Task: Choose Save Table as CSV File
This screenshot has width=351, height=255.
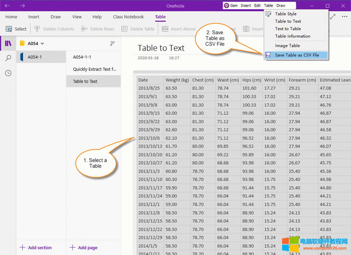Action: (x=296, y=55)
